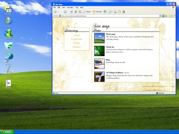The height and width of the screenshot is (134, 179).
Task: Open the Favorites menu
Action: pyautogui.click(x=70, y=8)
